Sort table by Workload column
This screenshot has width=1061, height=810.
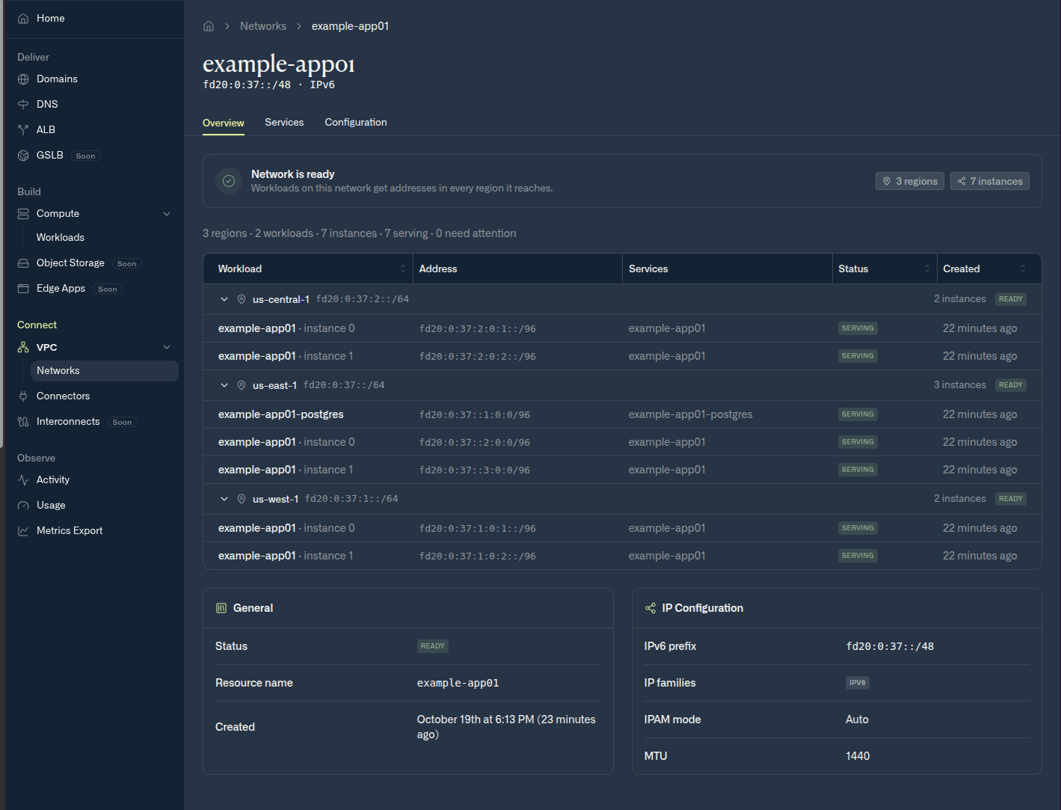[x=403, y=269]
